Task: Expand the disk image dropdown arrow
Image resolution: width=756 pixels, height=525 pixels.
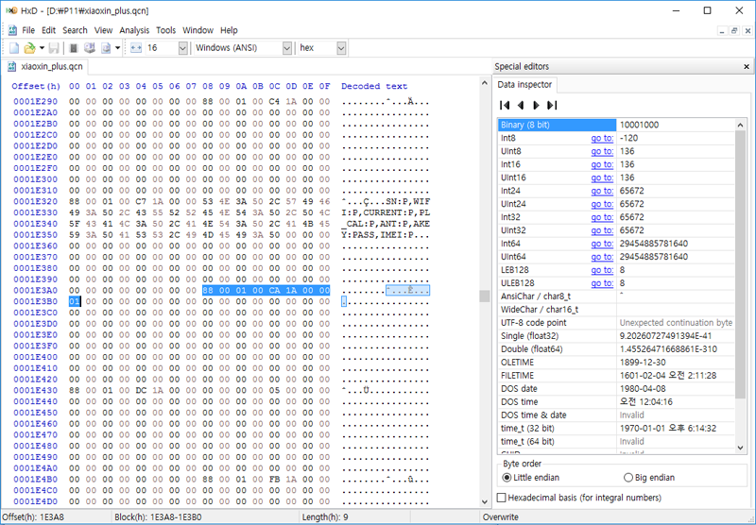Action: tap(117, 47)
